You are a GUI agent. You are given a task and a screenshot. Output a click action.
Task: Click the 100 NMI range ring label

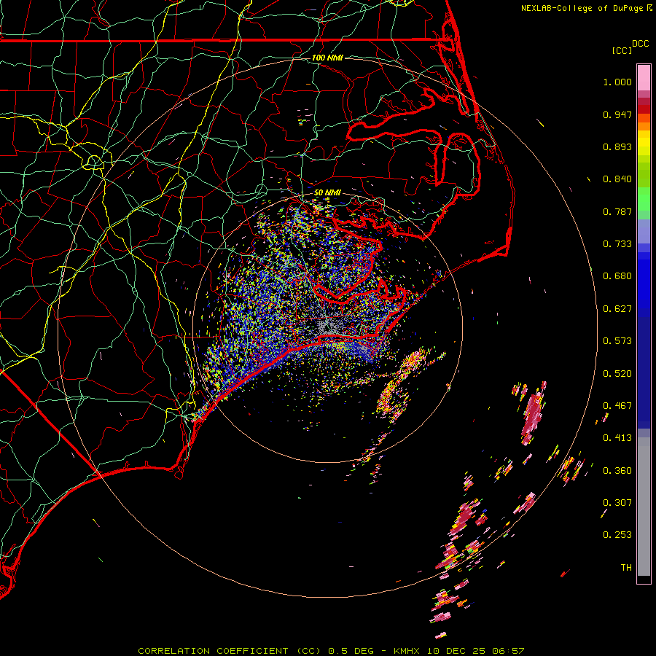click(x=327, y=58)
